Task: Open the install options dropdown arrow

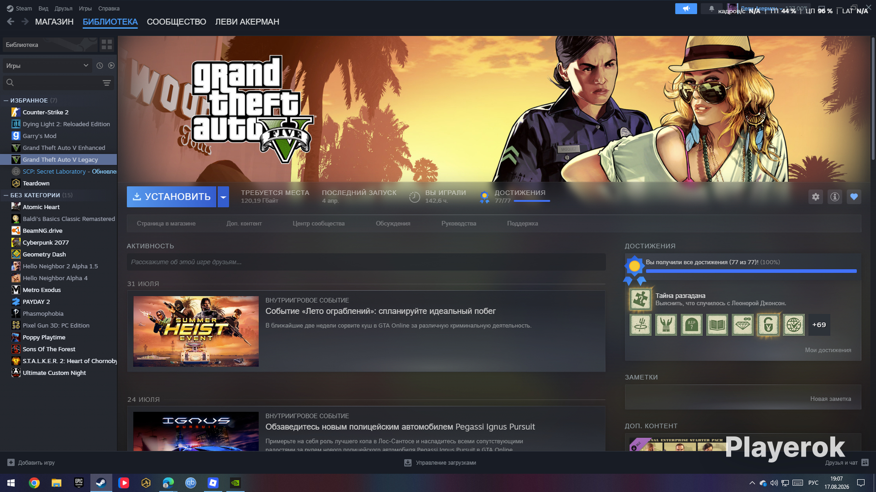Action: click(223, 197)
